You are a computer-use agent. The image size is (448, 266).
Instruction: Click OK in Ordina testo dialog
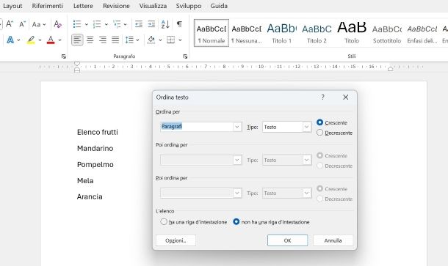287,240
